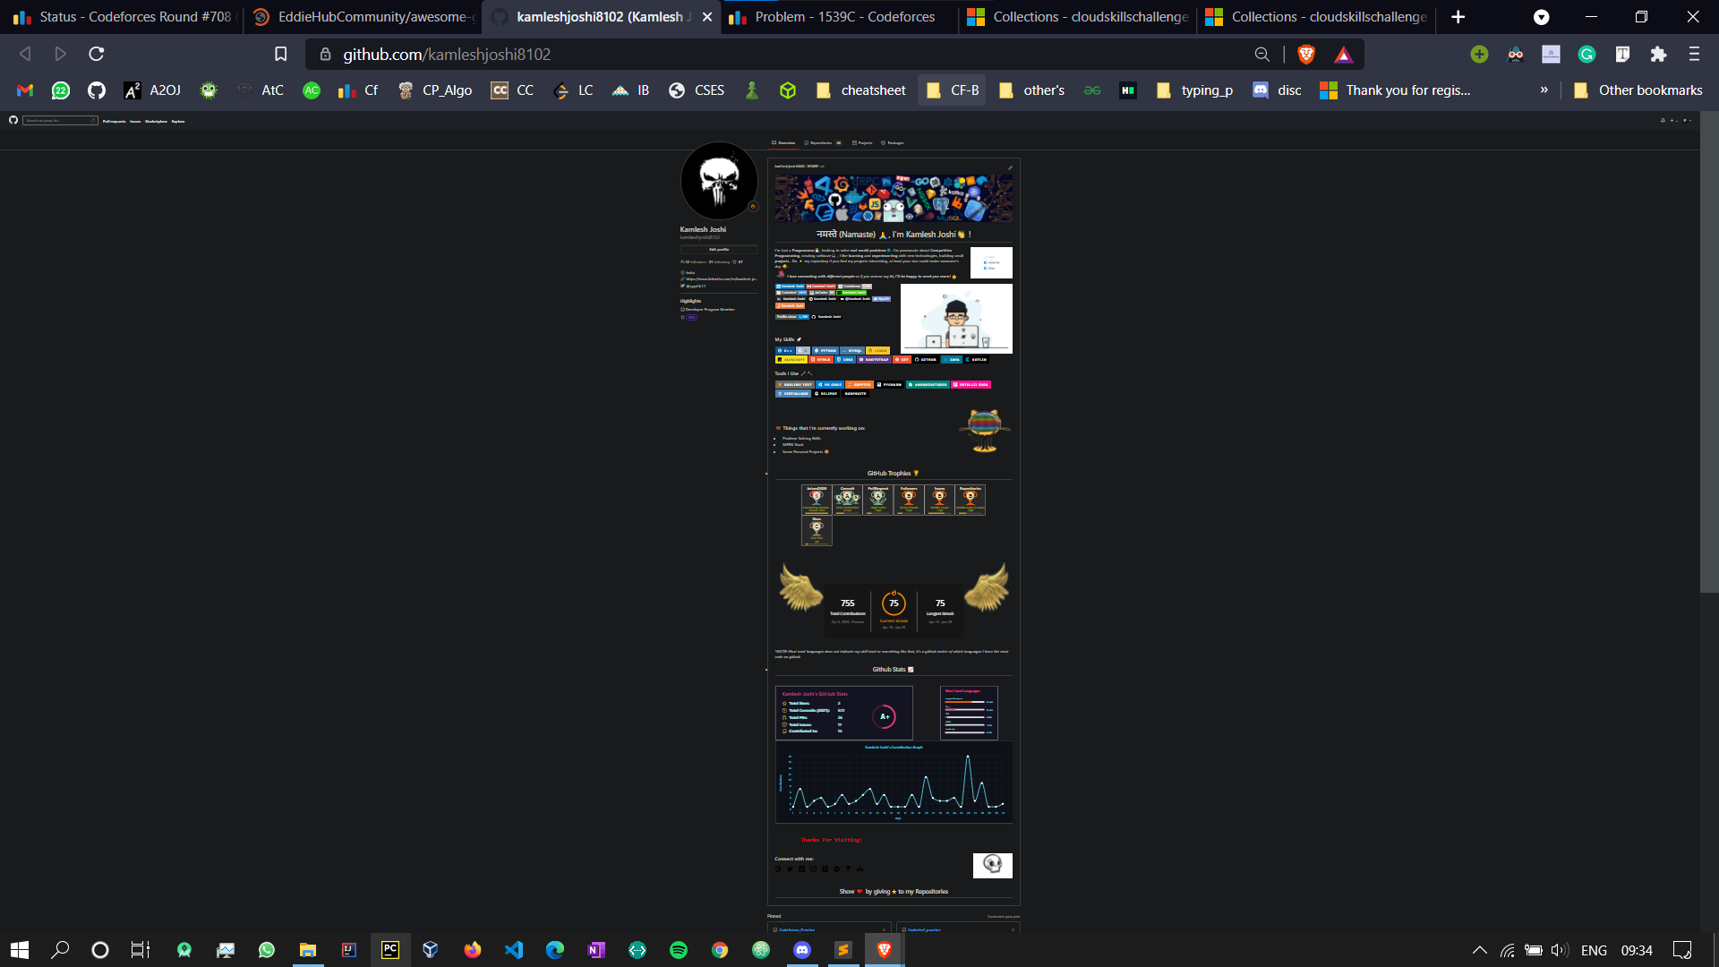Open Spotify from the taskbar
This screenshot has width=1719, height=967.
(x=679, y=950)
